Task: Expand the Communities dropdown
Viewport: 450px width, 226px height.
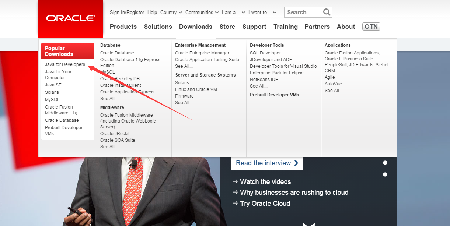Action: [202, 12]
